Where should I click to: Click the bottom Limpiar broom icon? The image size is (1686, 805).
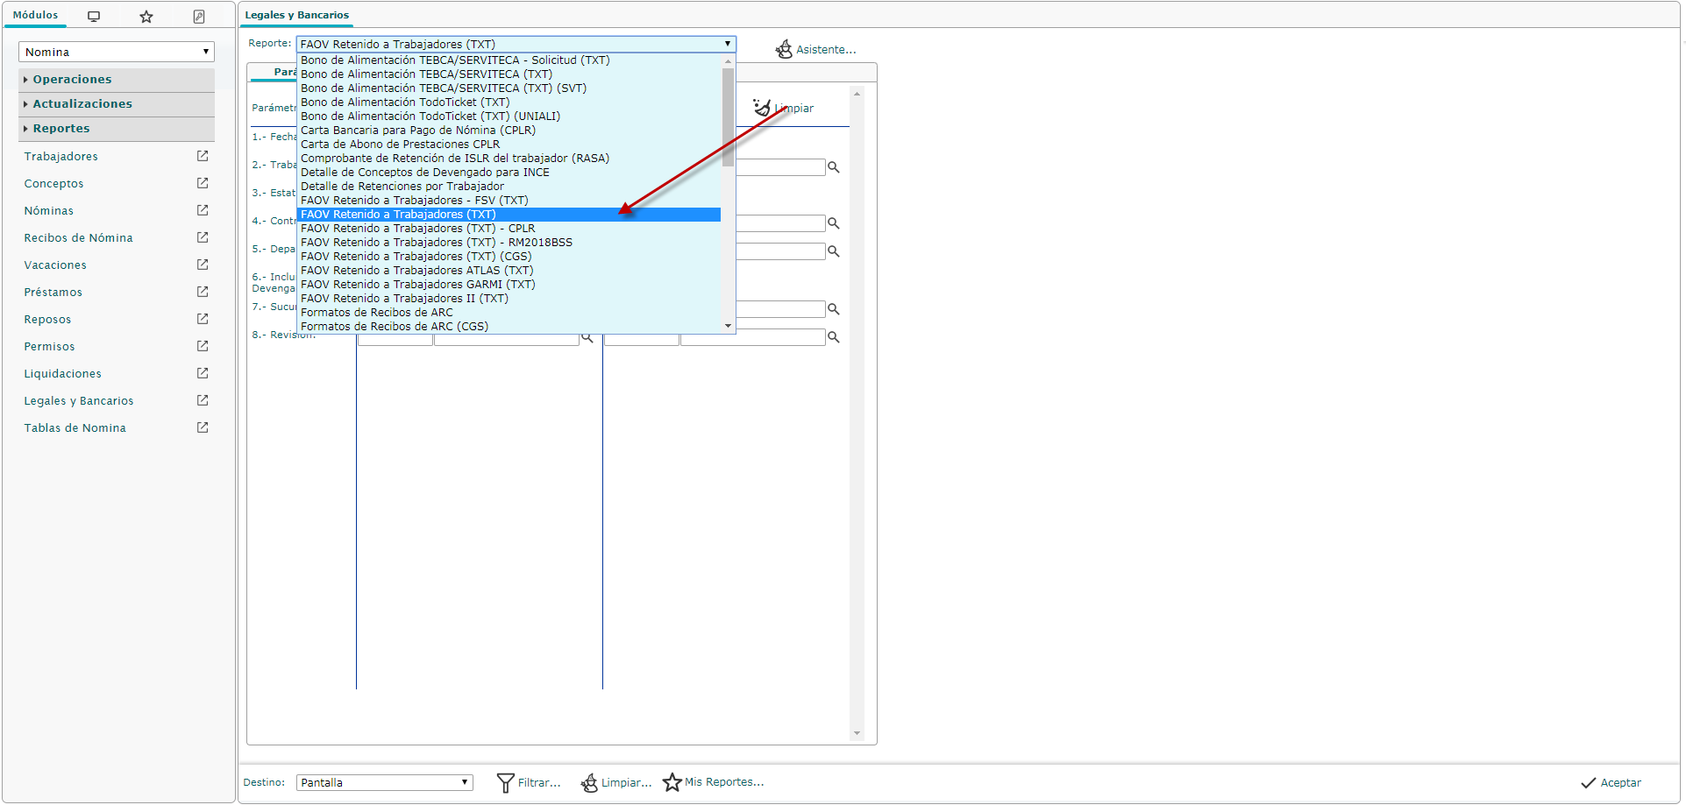589,782
